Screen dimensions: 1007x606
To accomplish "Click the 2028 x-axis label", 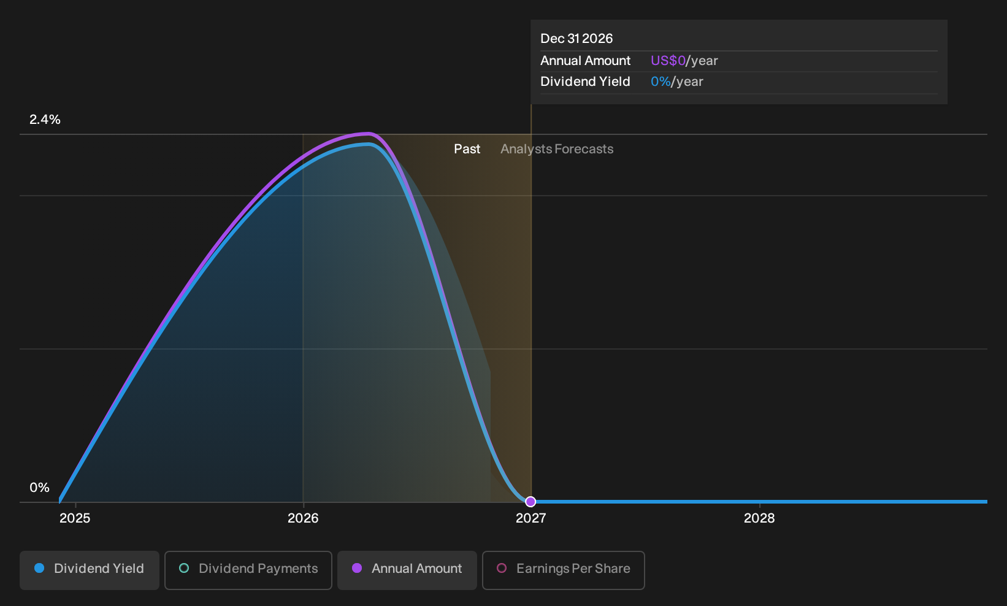I will pos(759,518).
